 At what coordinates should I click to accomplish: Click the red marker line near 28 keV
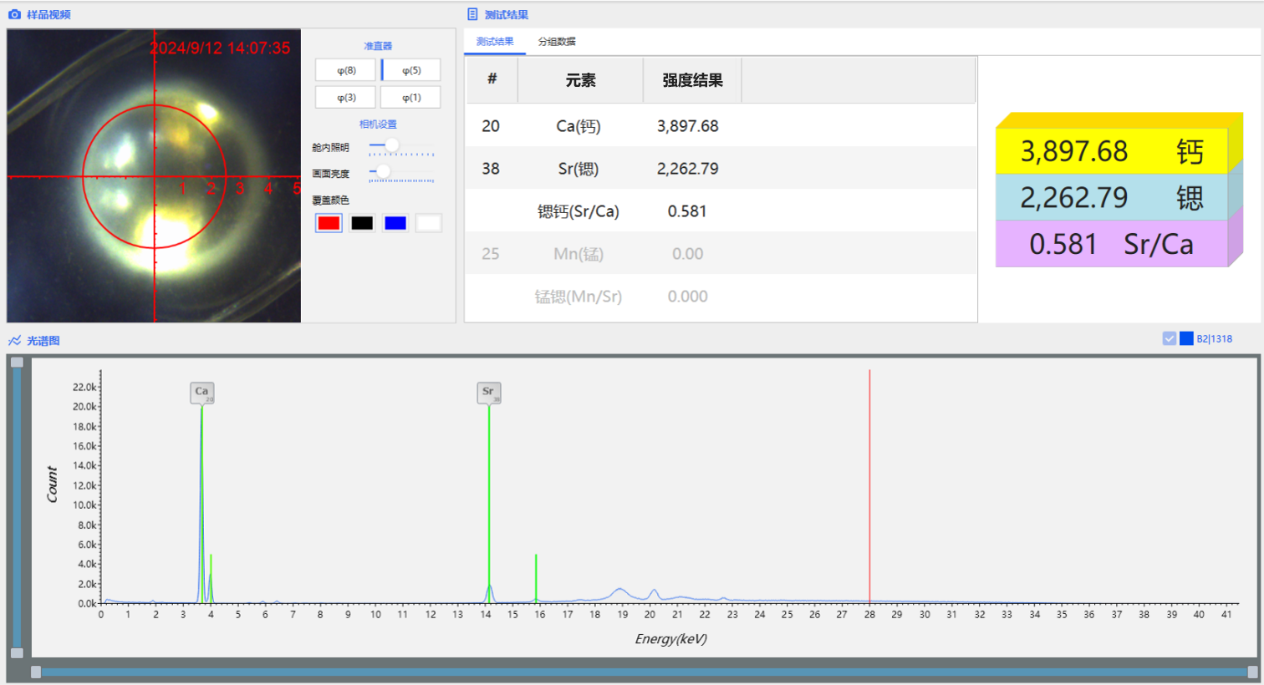tap(869, 485)
